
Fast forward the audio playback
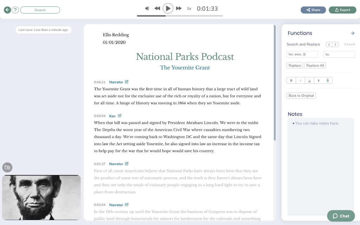pos(179,8)
